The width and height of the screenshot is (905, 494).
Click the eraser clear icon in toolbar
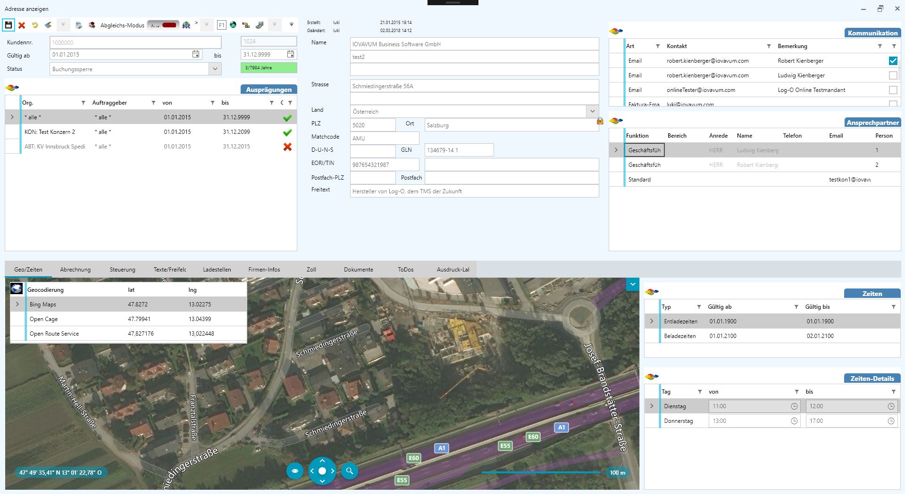pyautogui.click(x=48, y=25)
